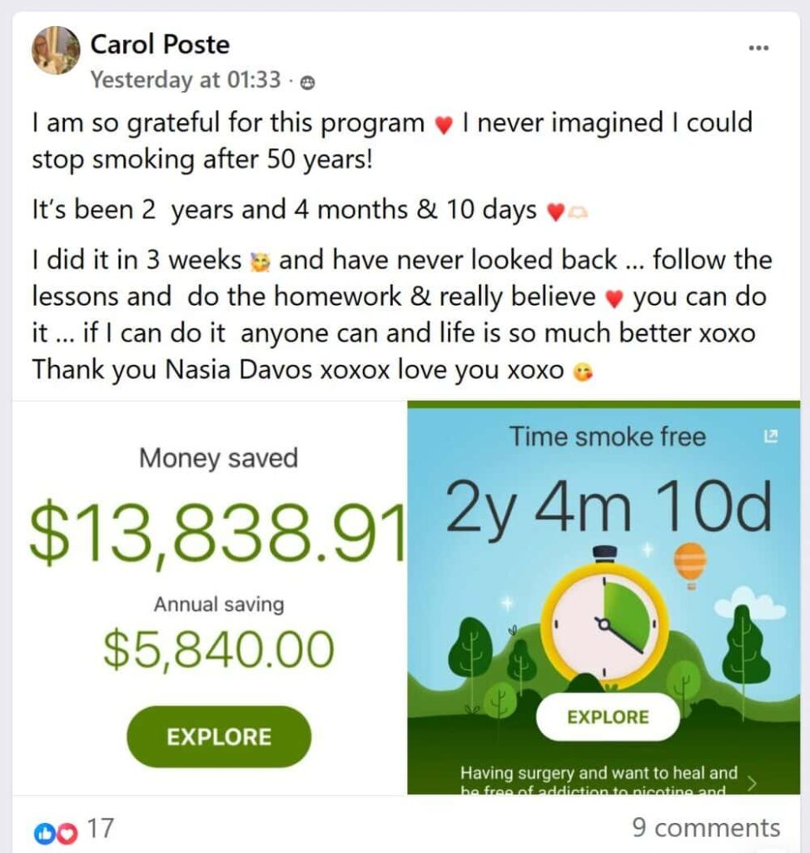
Task: Open the 9 comments link
Action: click(706, 828)
